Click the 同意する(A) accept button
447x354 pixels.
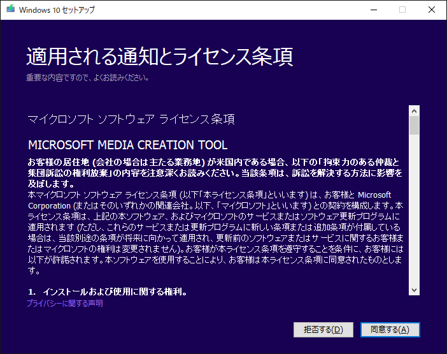[x=390, y=330]
